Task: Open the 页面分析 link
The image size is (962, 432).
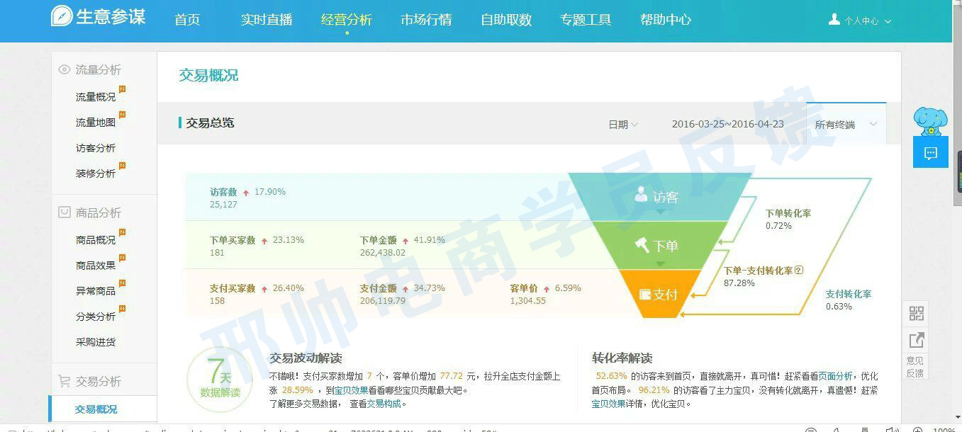Action: (835, 376)
